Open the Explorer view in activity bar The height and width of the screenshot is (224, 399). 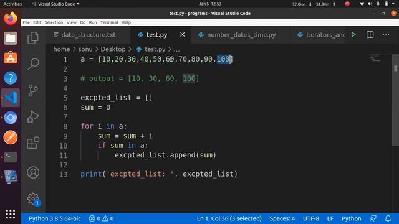33,38
